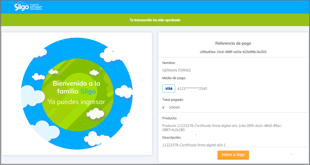Screen dimensions: 310x165
Task: Click the 'Nombre:' label
Action: [x=169, y=63]
